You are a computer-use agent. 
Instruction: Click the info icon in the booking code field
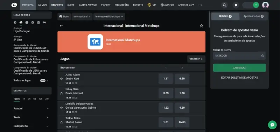(262, 56)
